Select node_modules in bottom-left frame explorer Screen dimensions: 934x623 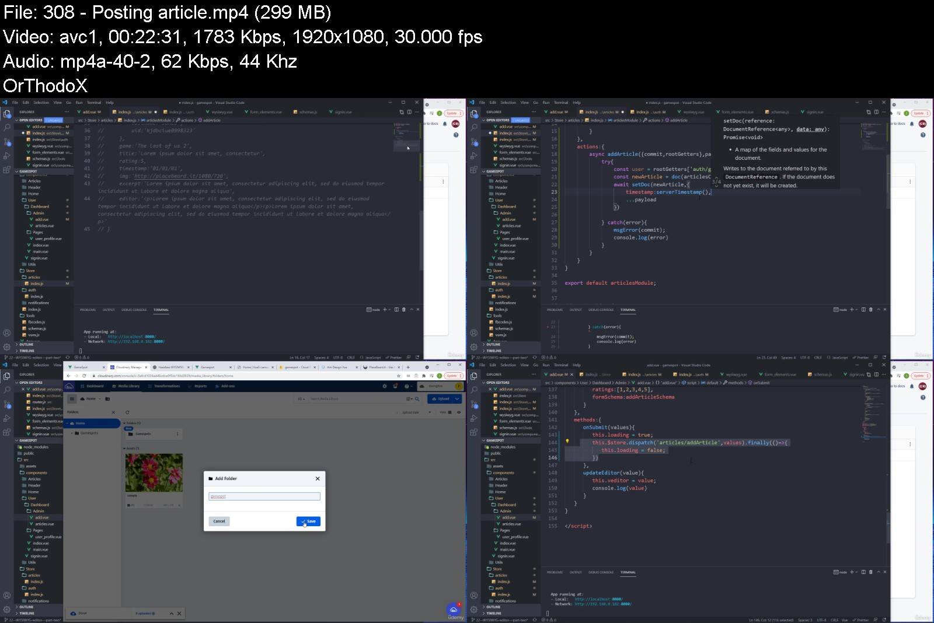(x=36, y=447)
